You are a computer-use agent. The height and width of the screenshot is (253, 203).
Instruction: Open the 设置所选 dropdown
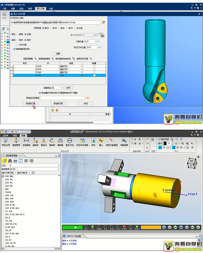[57, 88]
